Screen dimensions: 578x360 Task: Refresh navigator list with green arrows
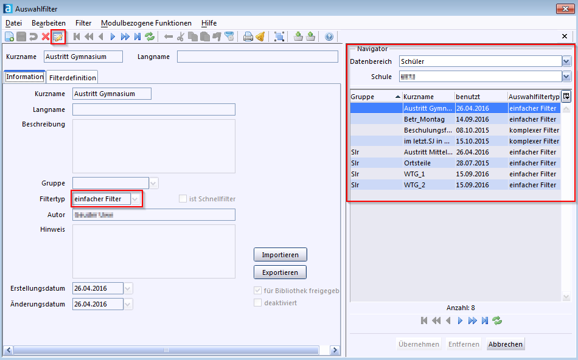coord(497,320)
